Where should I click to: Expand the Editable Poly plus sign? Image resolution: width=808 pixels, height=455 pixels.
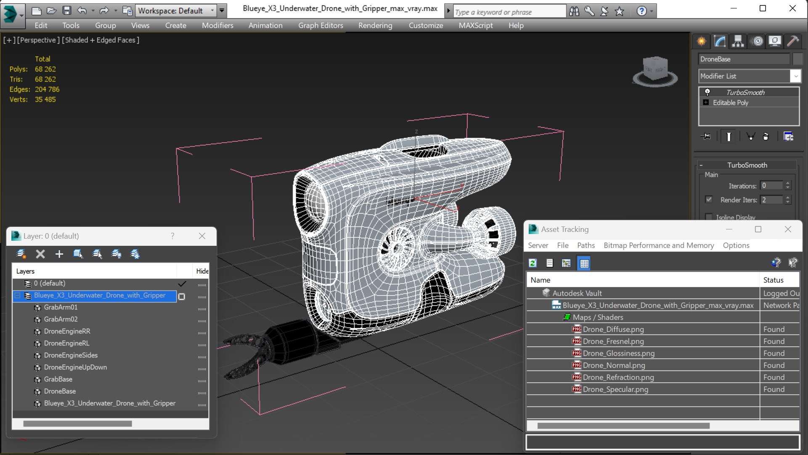point(706,103)
